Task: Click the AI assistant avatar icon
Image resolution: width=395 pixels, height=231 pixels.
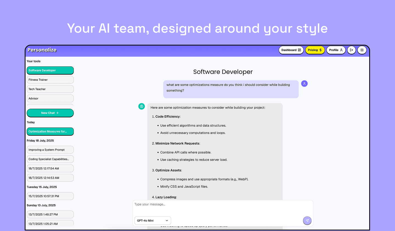Action: click(142, 106)
